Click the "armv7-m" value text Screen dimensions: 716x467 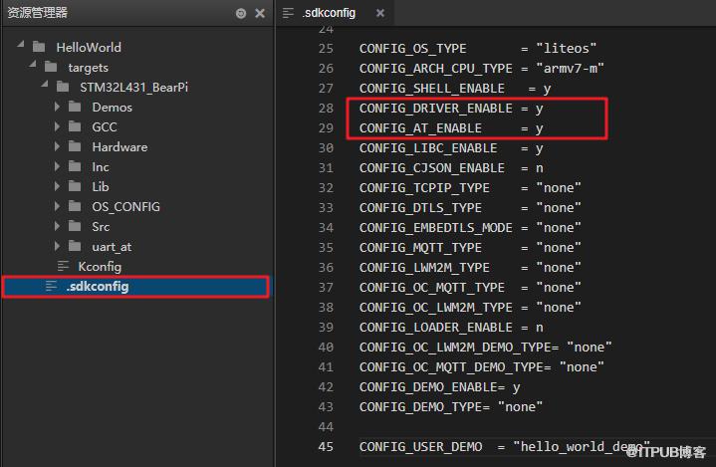point(570,69)
